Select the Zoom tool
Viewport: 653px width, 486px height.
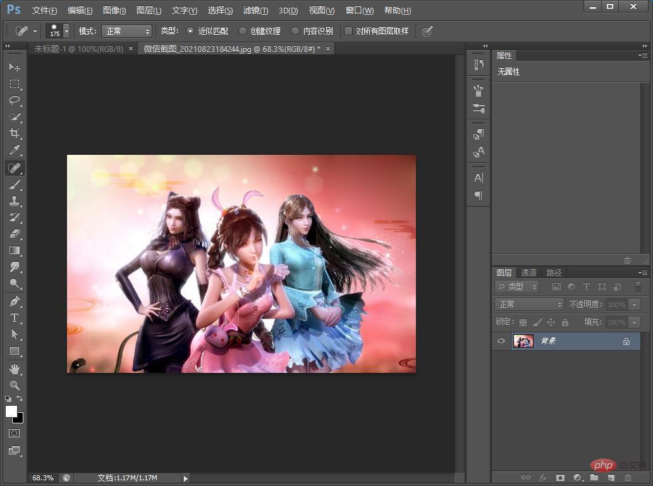pos(15,385)
